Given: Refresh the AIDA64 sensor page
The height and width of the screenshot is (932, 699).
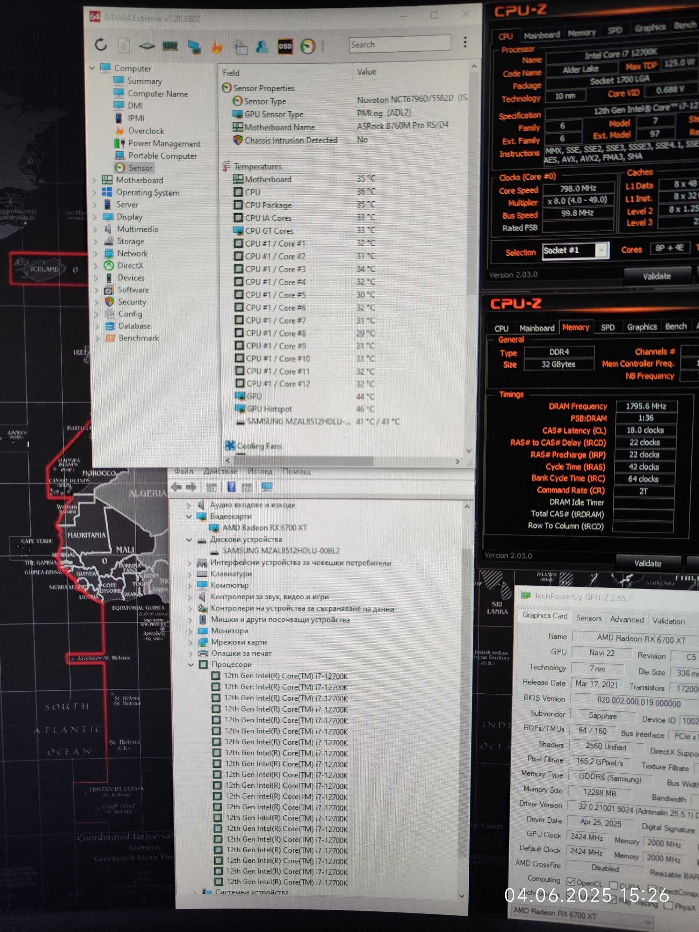Looking at the screenshot, I should 101,44.
